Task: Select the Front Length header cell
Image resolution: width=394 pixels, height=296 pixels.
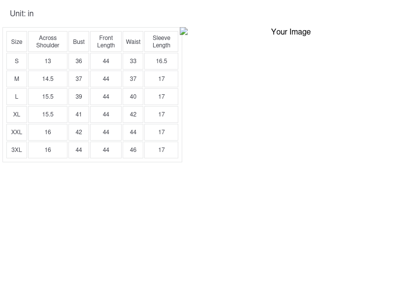Action: tap(106, 42)
